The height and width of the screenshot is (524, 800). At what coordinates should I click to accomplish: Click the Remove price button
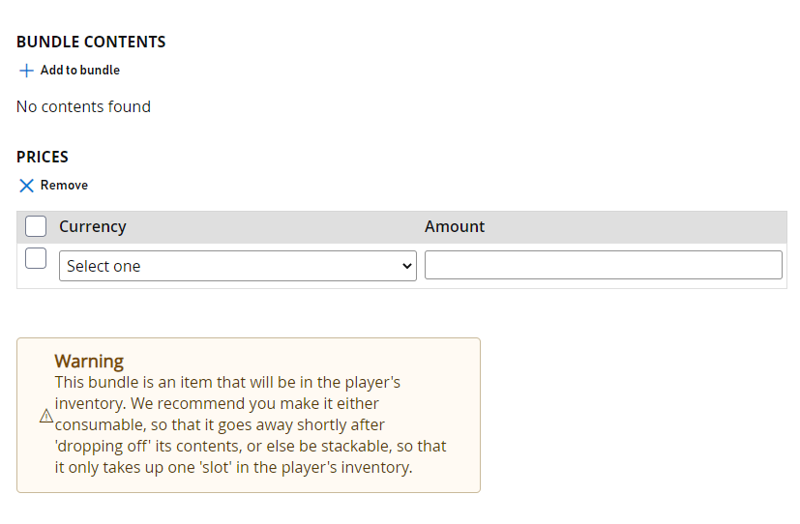[53, 186]
